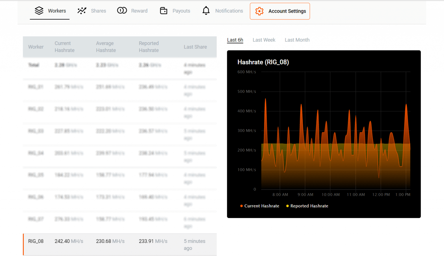Screen dimensions: 444x258
Task: Click the Shares trend-line icon
Action: 82,10
